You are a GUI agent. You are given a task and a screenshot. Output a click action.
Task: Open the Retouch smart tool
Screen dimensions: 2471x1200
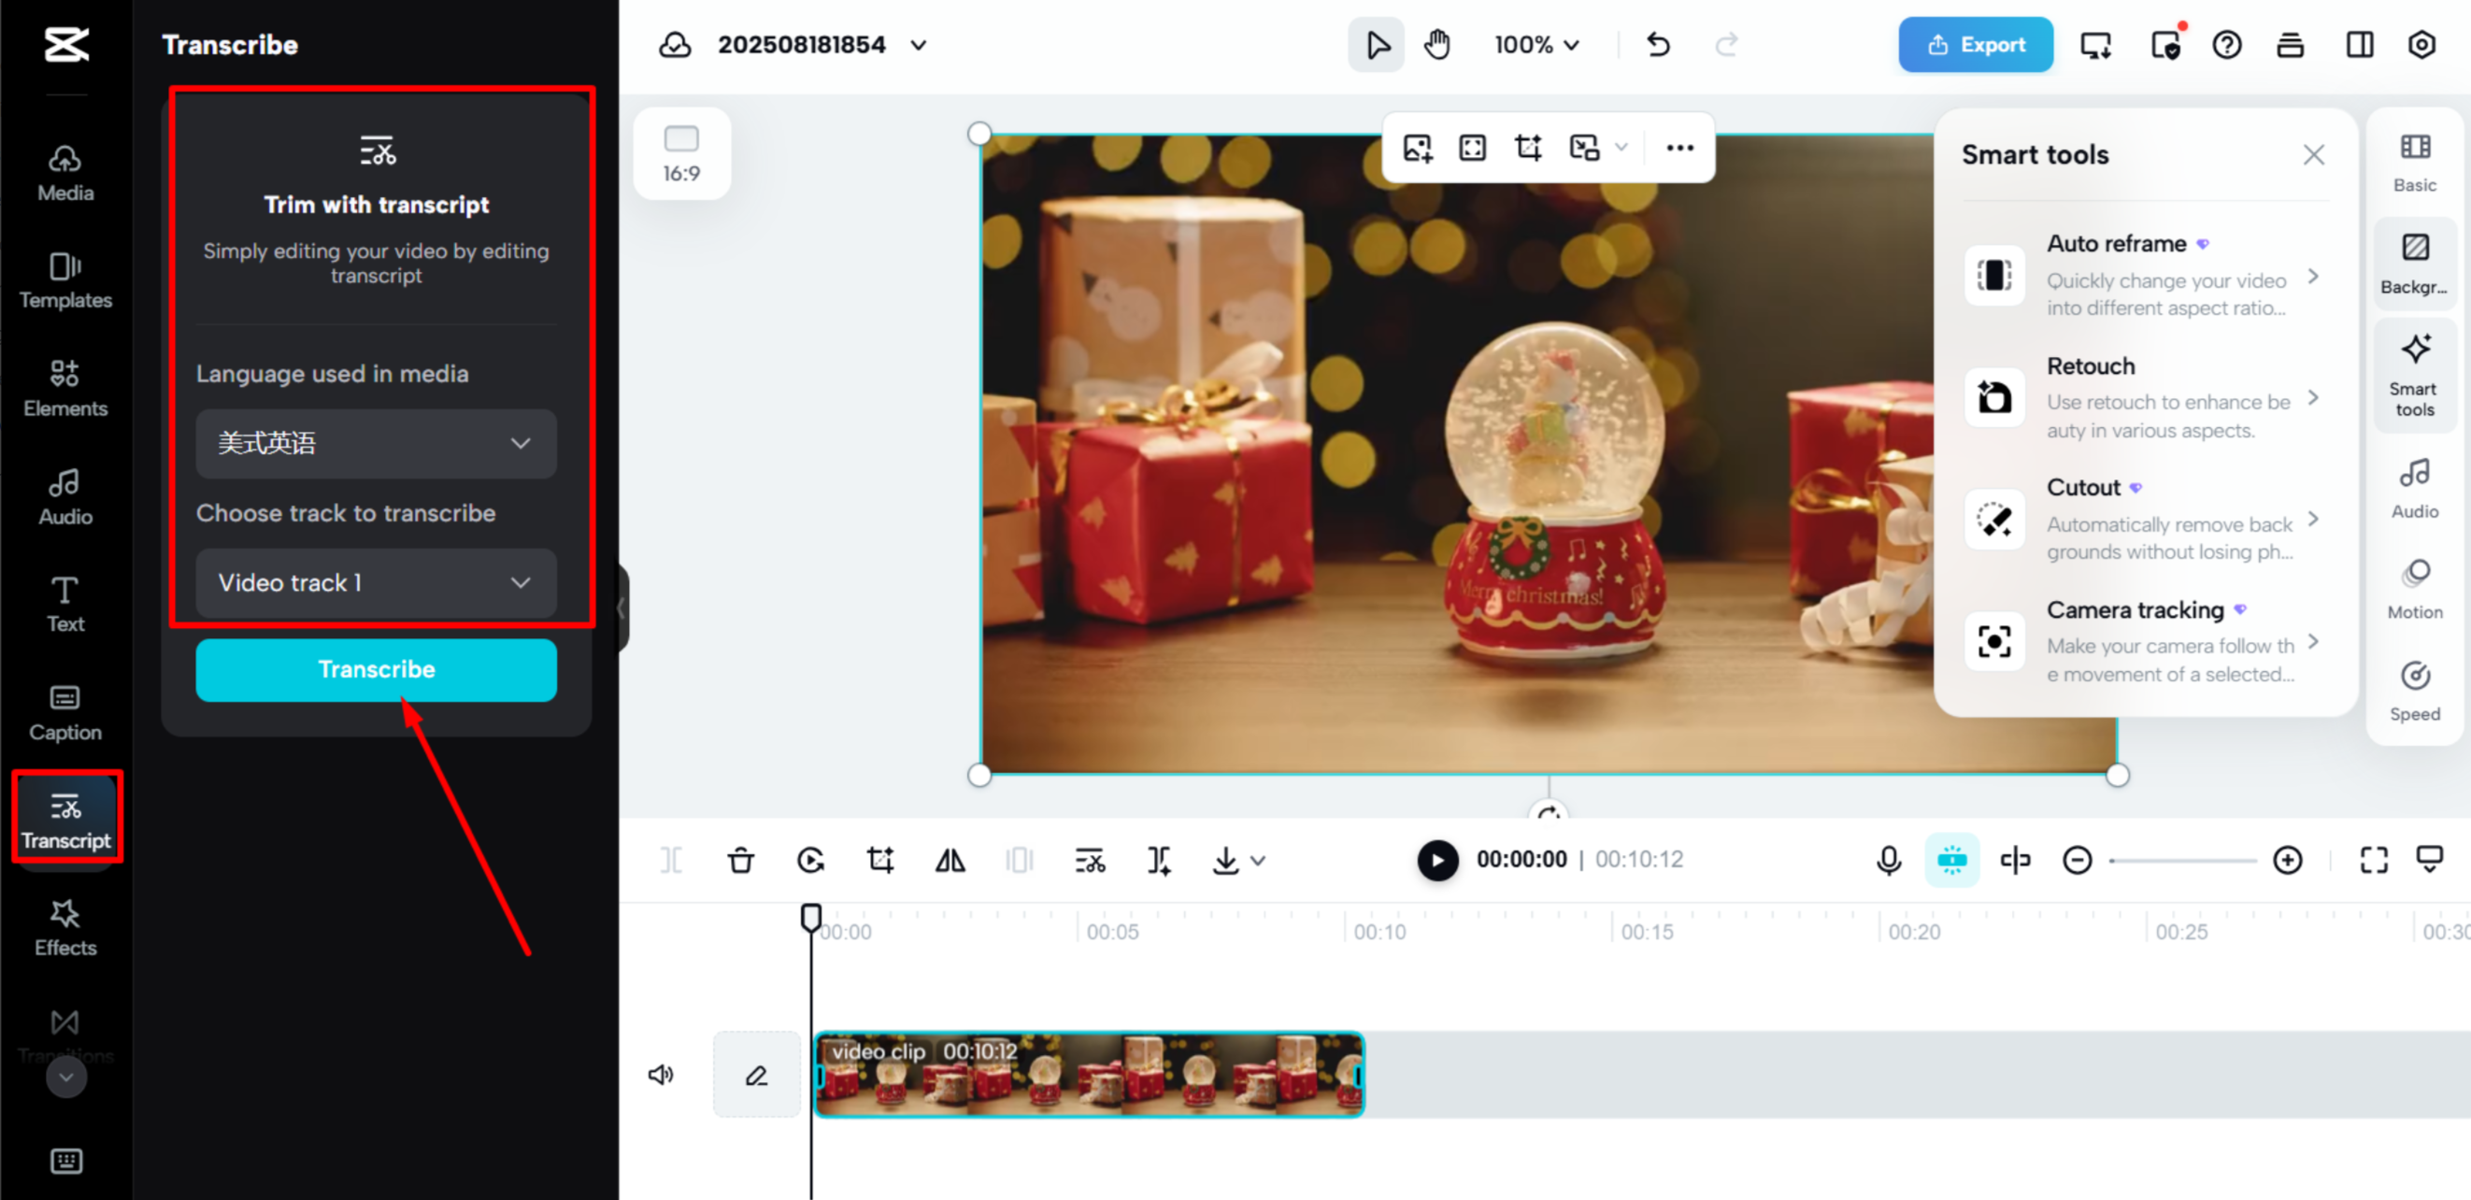(x=2145, y=397)
